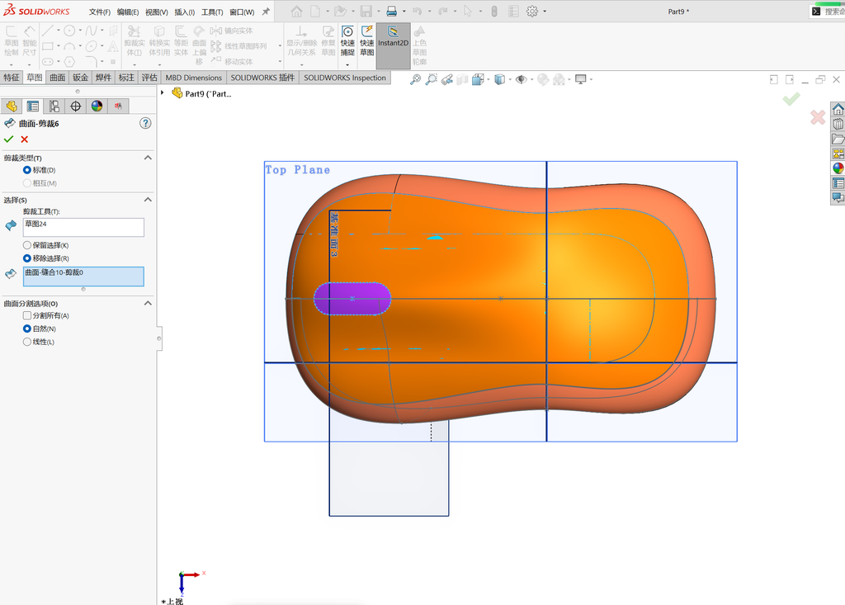Click the Rebuild traffic light icon
This screenshot has height=605, width=845.
click(x=494, y=12)
